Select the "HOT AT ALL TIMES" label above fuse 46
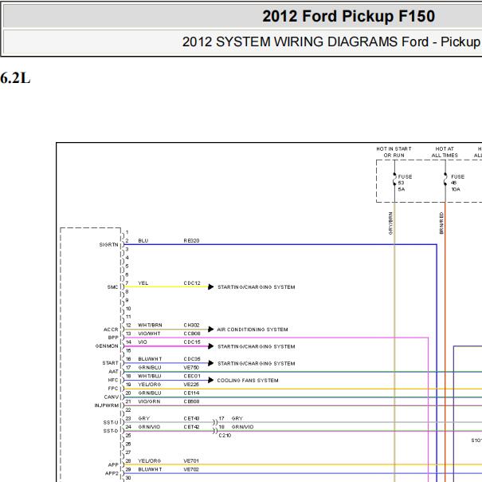 (x=445, y=152)
